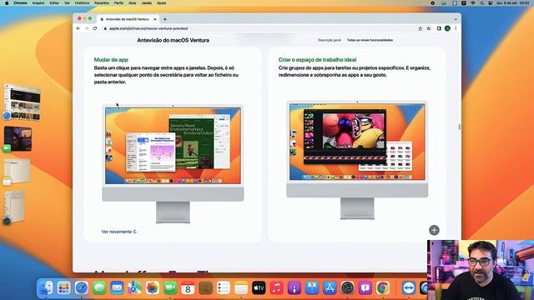Viewport: 534px width, 300px height.
Task: Launch Safari from the Dock
Action: 82,288
